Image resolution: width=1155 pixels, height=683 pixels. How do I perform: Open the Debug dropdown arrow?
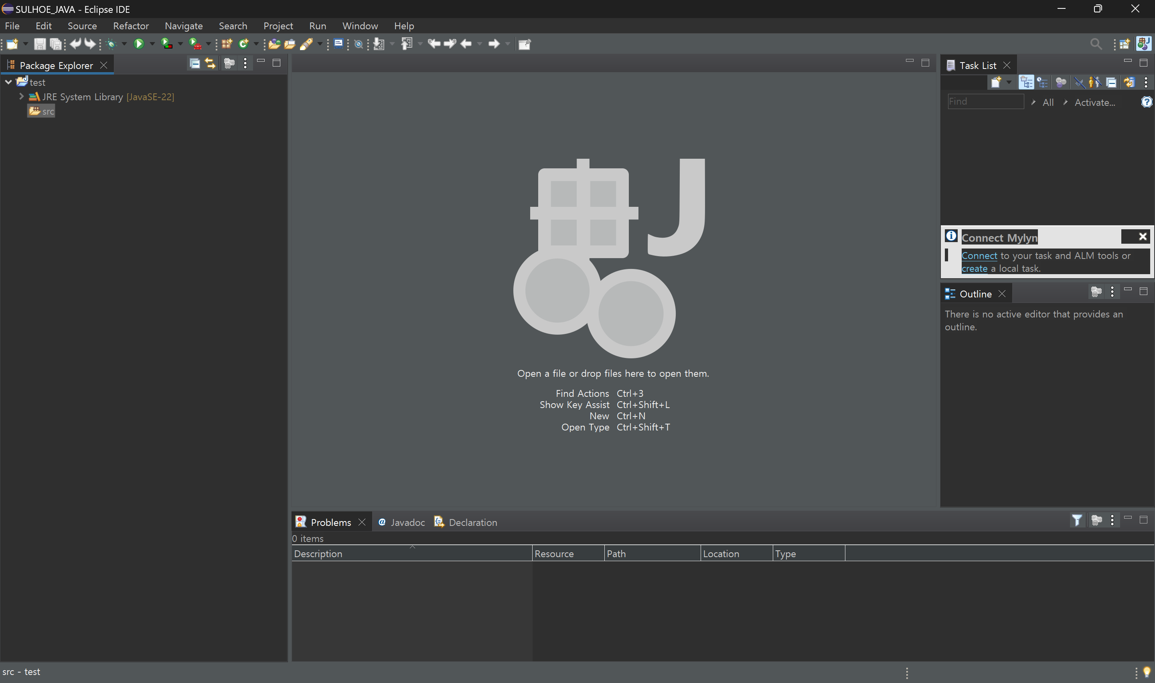pyautogui.click(x=124, y=44)
